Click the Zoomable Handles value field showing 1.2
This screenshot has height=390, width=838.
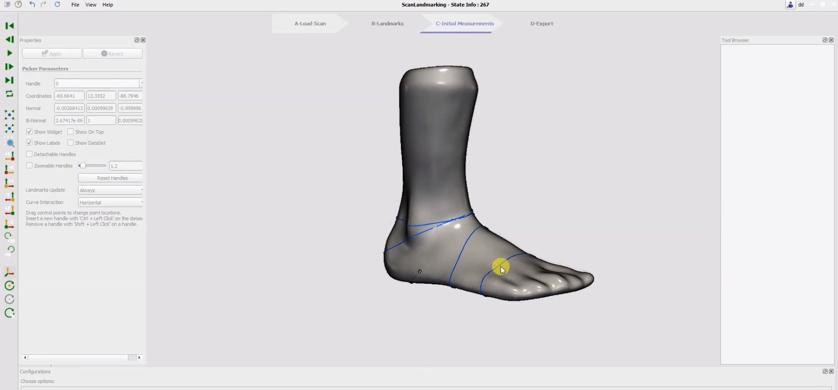125,166
